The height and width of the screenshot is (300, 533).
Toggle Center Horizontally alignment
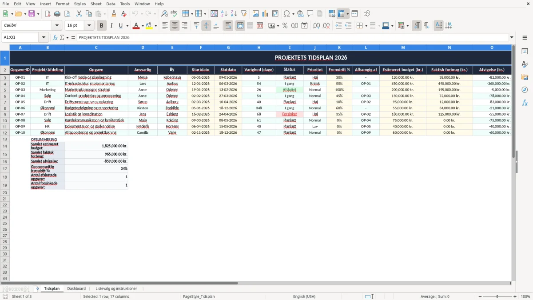[175, 26]
